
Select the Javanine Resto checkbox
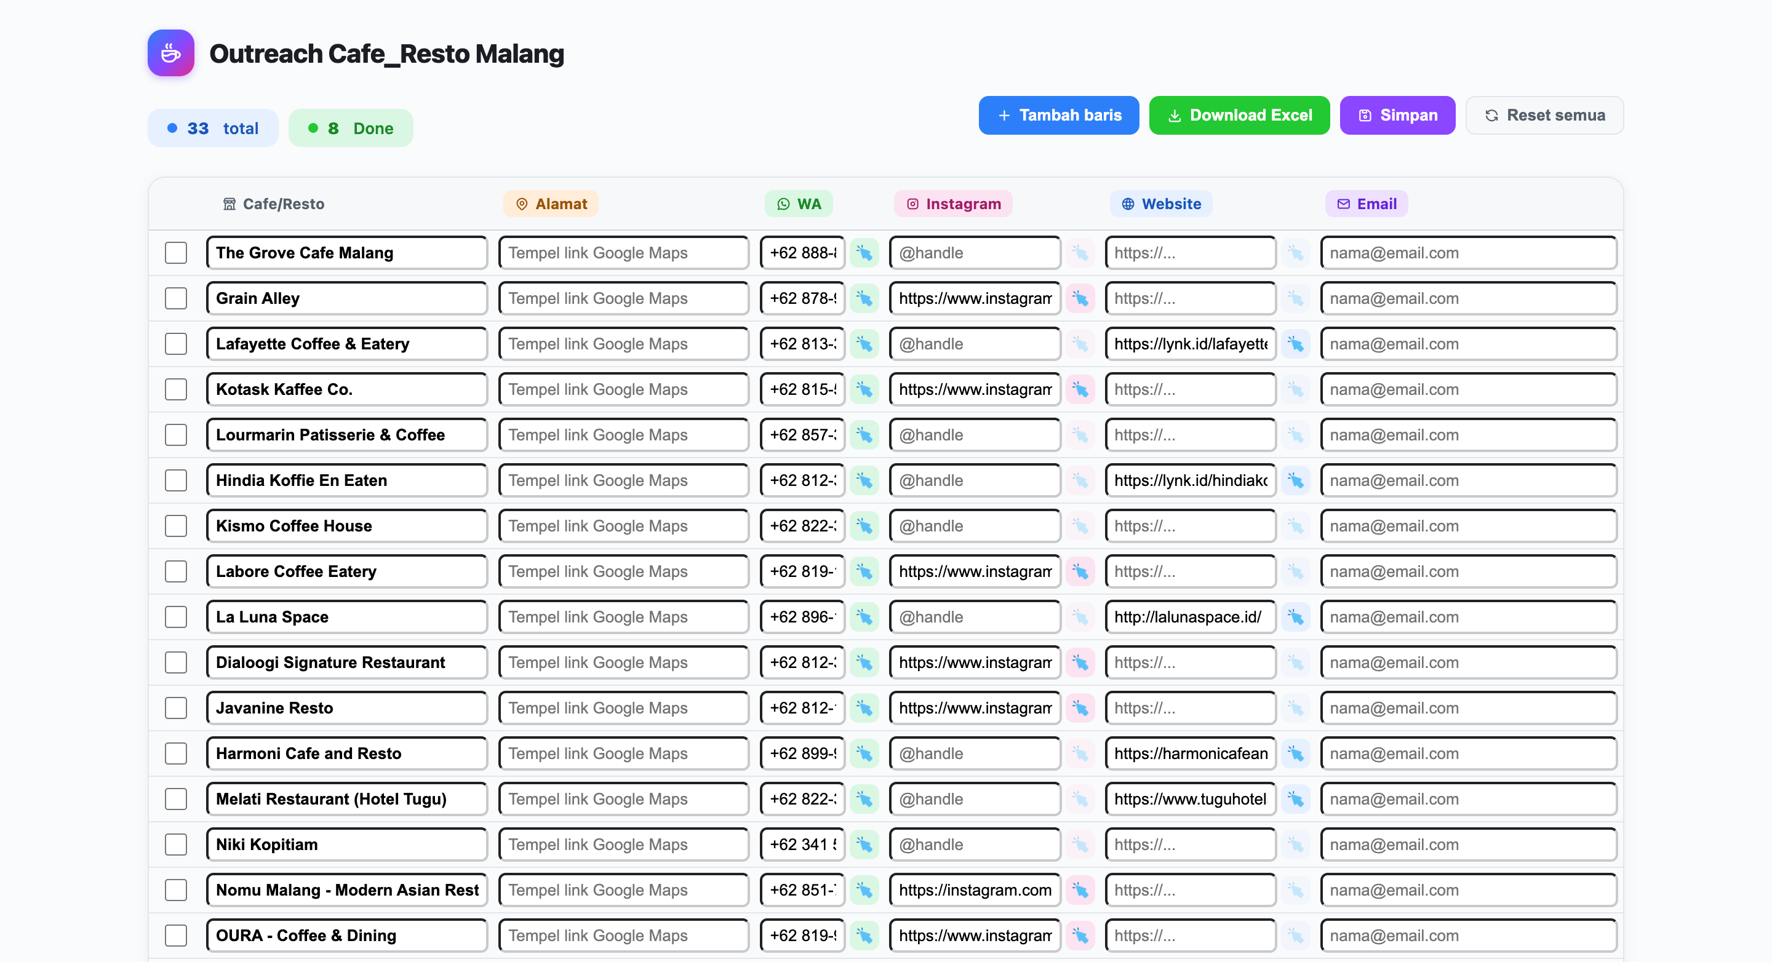(176, 707)
